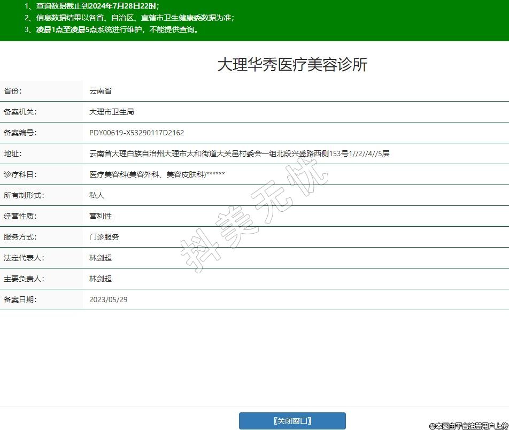Select the ownership value 私人
This screenshot has height=430, width=509.
[x=97, y=195]
